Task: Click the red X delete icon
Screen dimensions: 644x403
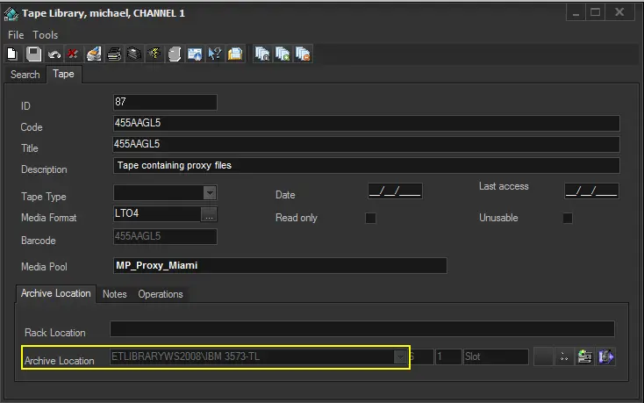Action: tap(71, 54)
